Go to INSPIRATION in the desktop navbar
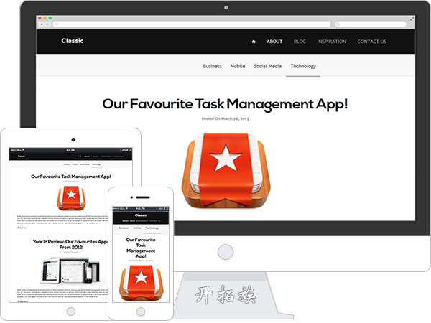 click(331, 42)
